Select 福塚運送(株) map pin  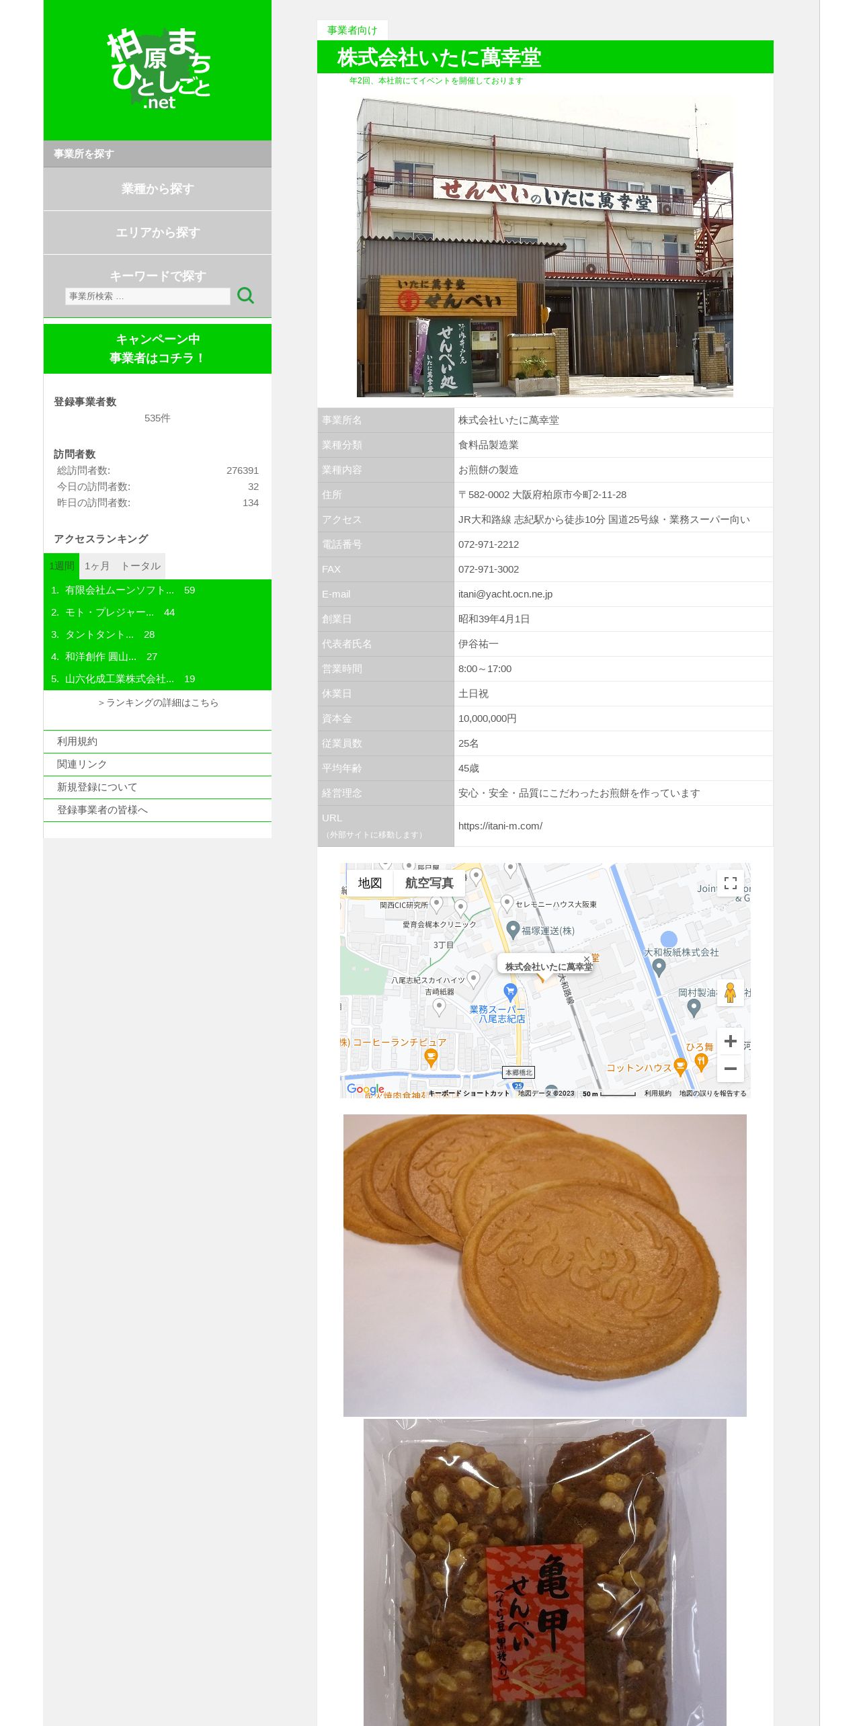point(513,930)
